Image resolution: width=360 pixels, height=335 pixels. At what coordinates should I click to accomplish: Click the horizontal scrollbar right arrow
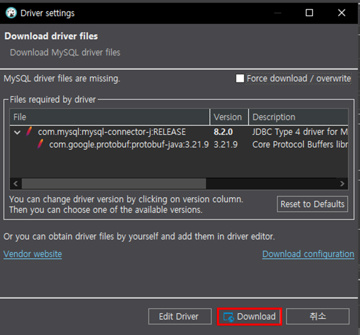(x=342, y=183)
